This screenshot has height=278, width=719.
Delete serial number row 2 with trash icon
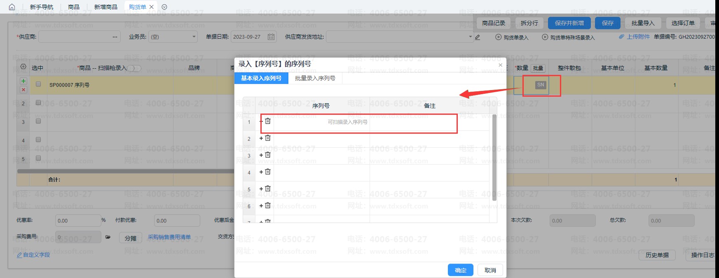(x=268, y=138)
